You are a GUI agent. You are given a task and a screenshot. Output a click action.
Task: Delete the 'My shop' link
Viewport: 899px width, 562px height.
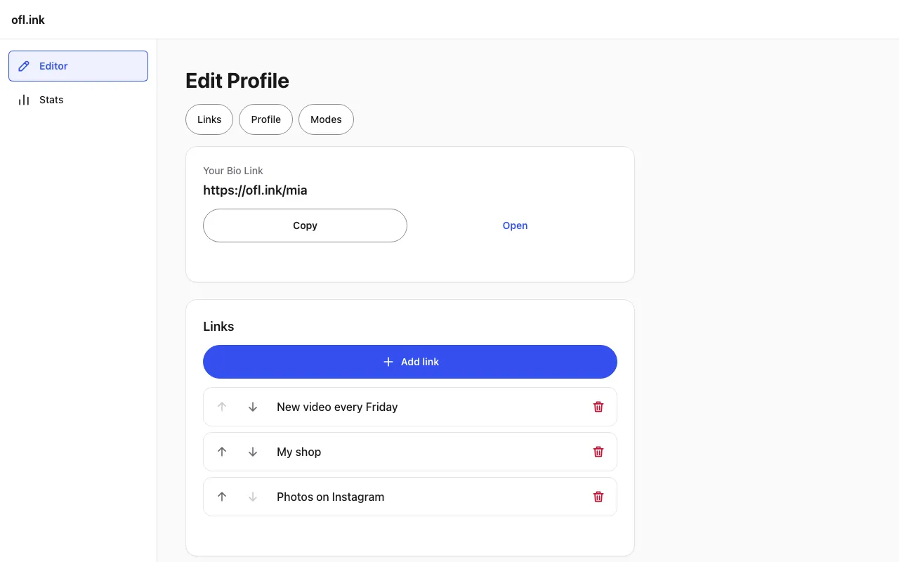[x=598, y=452]
